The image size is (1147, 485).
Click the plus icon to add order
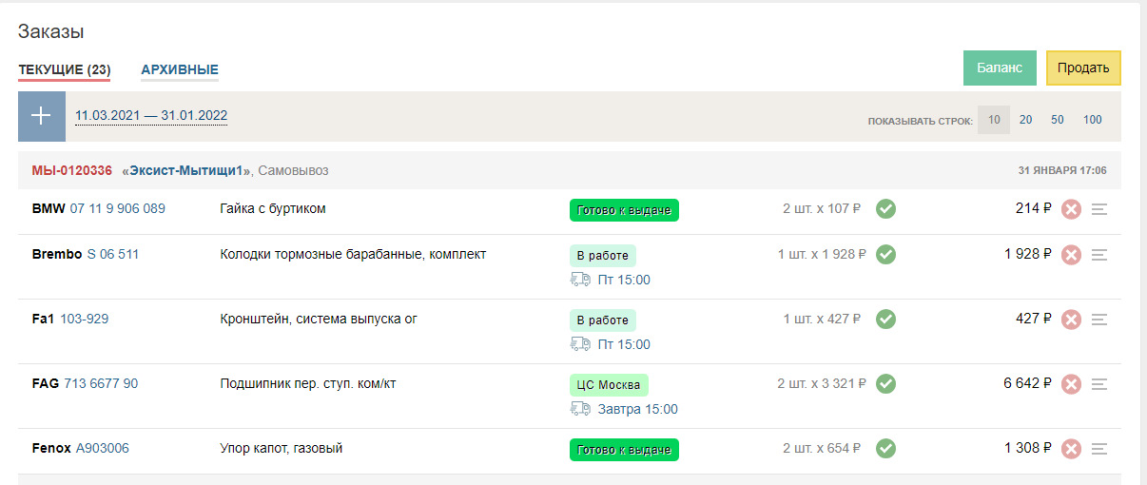(x=42, y=116)
